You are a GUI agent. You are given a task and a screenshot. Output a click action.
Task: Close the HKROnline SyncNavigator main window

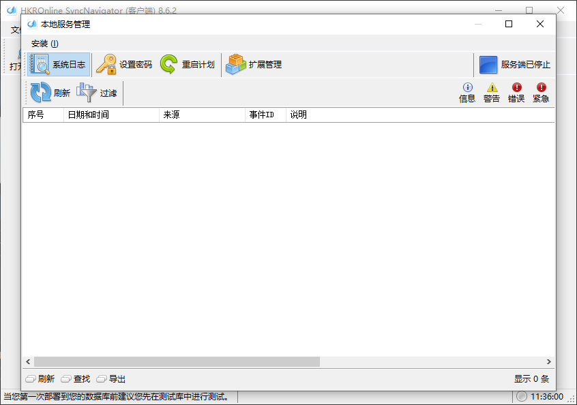pyautogui.click(x=561, y=10)
